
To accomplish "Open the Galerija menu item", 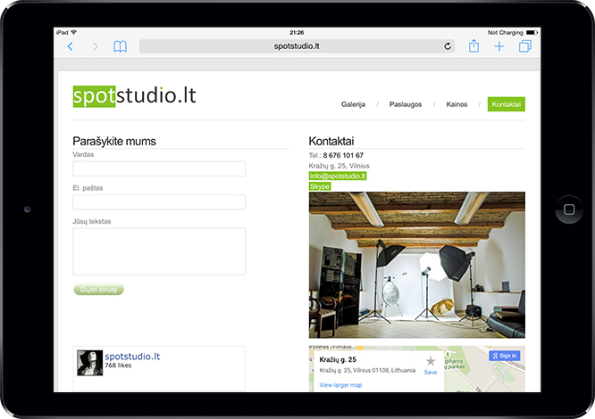I will pyautogui.click(x=353, y=104).
